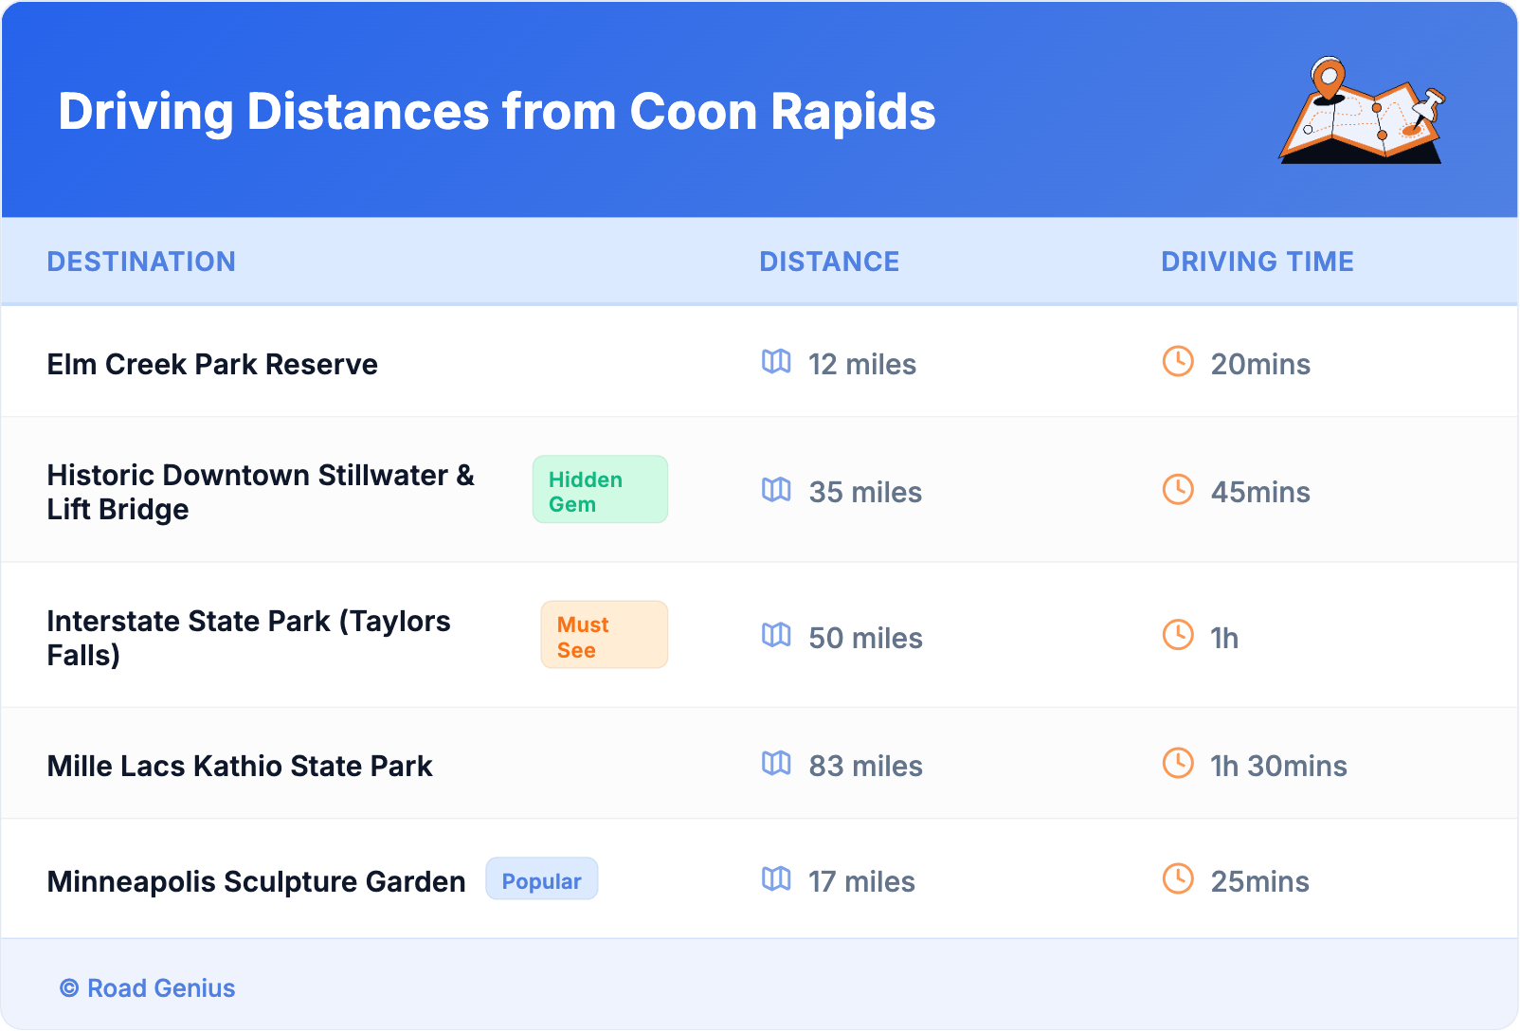Open the Road Genius copyright link
This screenshot has width=1520, height=1031.
click(148, 988)
